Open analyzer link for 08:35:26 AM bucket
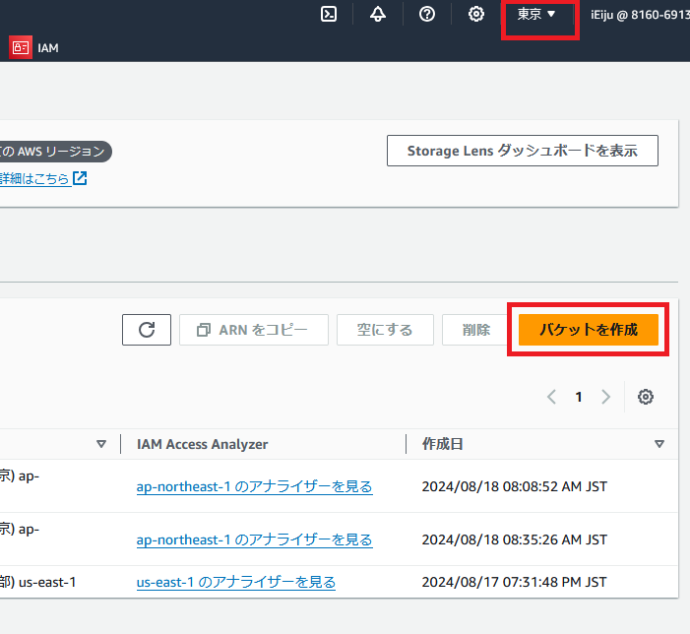 pos(254,539)
